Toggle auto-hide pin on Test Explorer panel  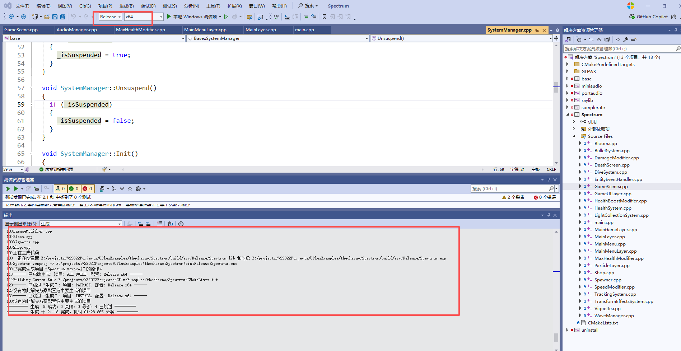549,179
